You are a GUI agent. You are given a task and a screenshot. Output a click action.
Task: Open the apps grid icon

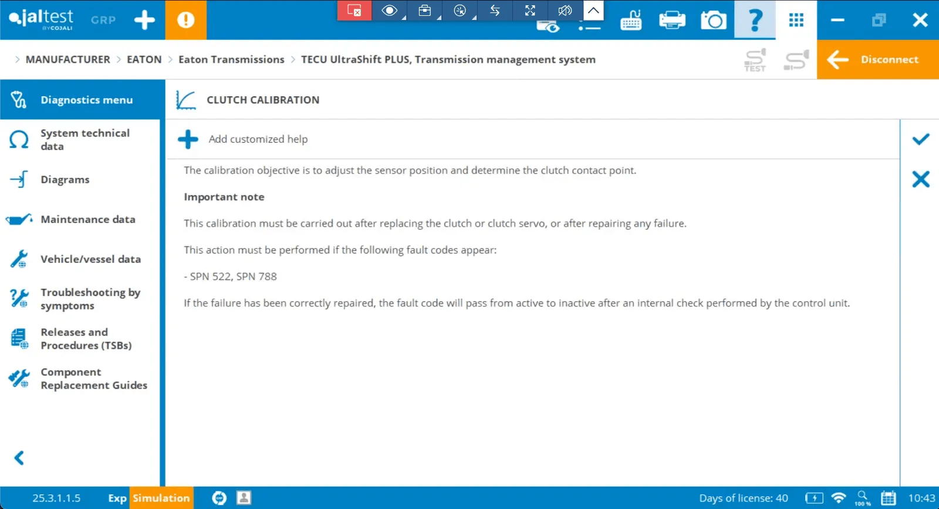[x=796, y=21]
